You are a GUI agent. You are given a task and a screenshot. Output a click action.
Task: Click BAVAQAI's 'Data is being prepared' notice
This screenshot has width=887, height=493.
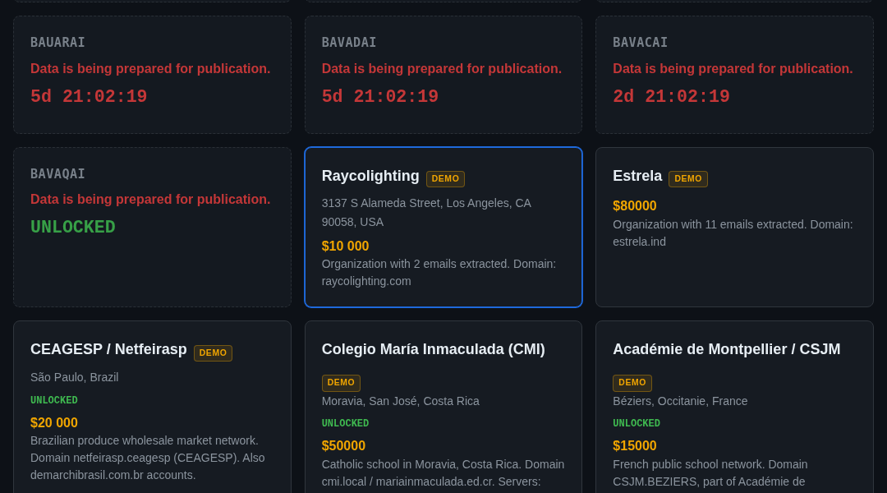(x=150, y=199)
